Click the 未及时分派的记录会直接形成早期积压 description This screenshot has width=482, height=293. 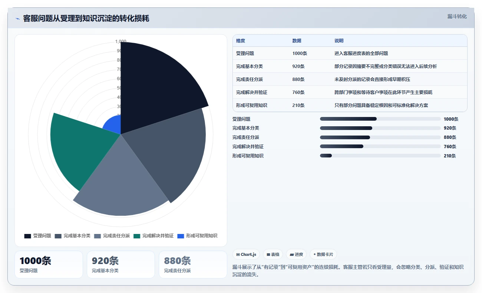pyautogui.click(x=372, y=79)
